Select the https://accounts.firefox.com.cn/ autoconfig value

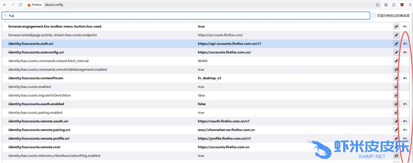tap(224, 52)
